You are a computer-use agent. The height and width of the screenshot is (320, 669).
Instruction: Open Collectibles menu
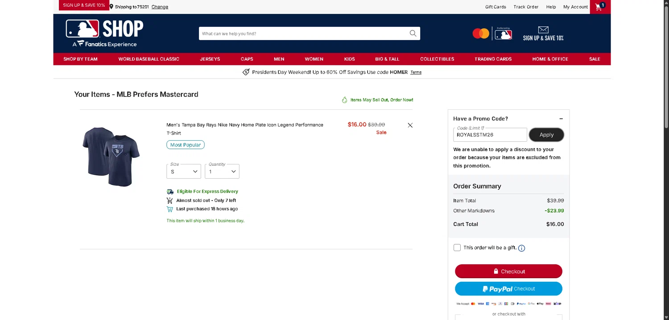[x=437, y=59]
